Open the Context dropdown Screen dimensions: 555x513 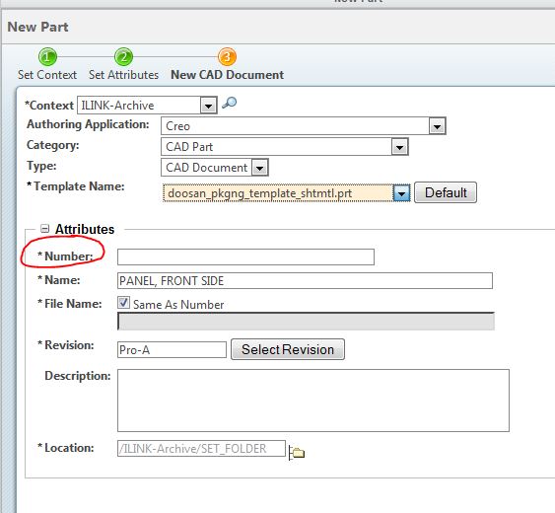click(208, 106)
